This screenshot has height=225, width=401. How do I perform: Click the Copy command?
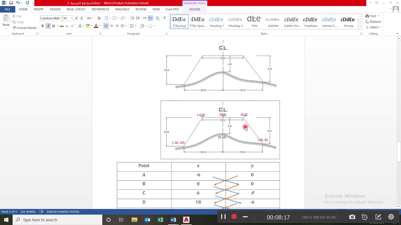click(18, 22)
